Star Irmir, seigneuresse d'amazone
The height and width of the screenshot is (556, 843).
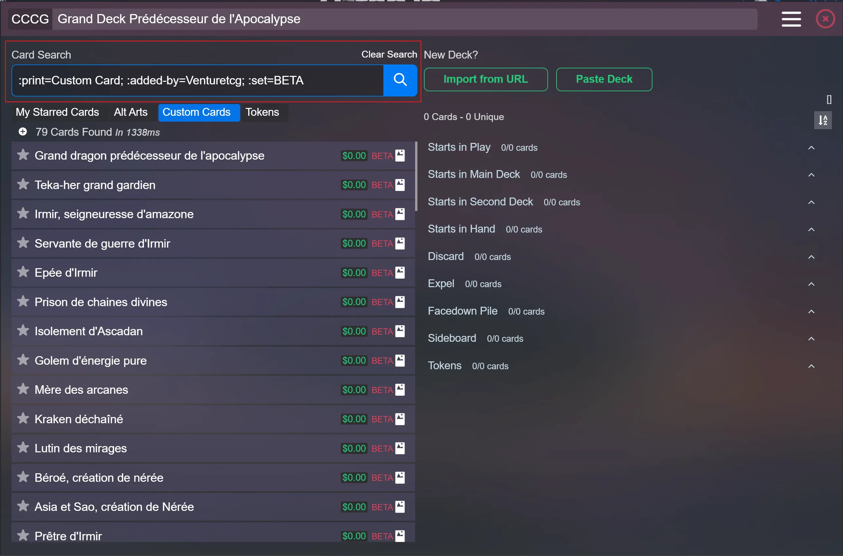23,214
